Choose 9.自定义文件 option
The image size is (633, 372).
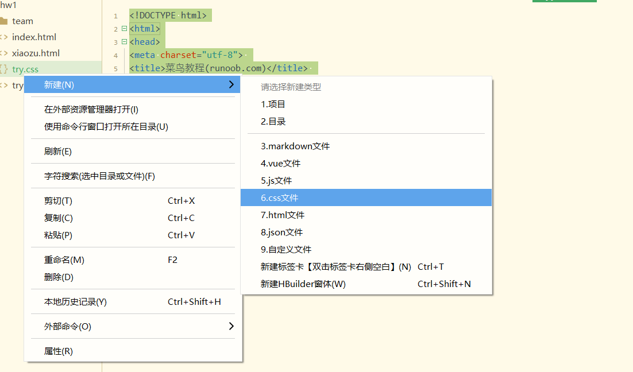tap(286, 249)
